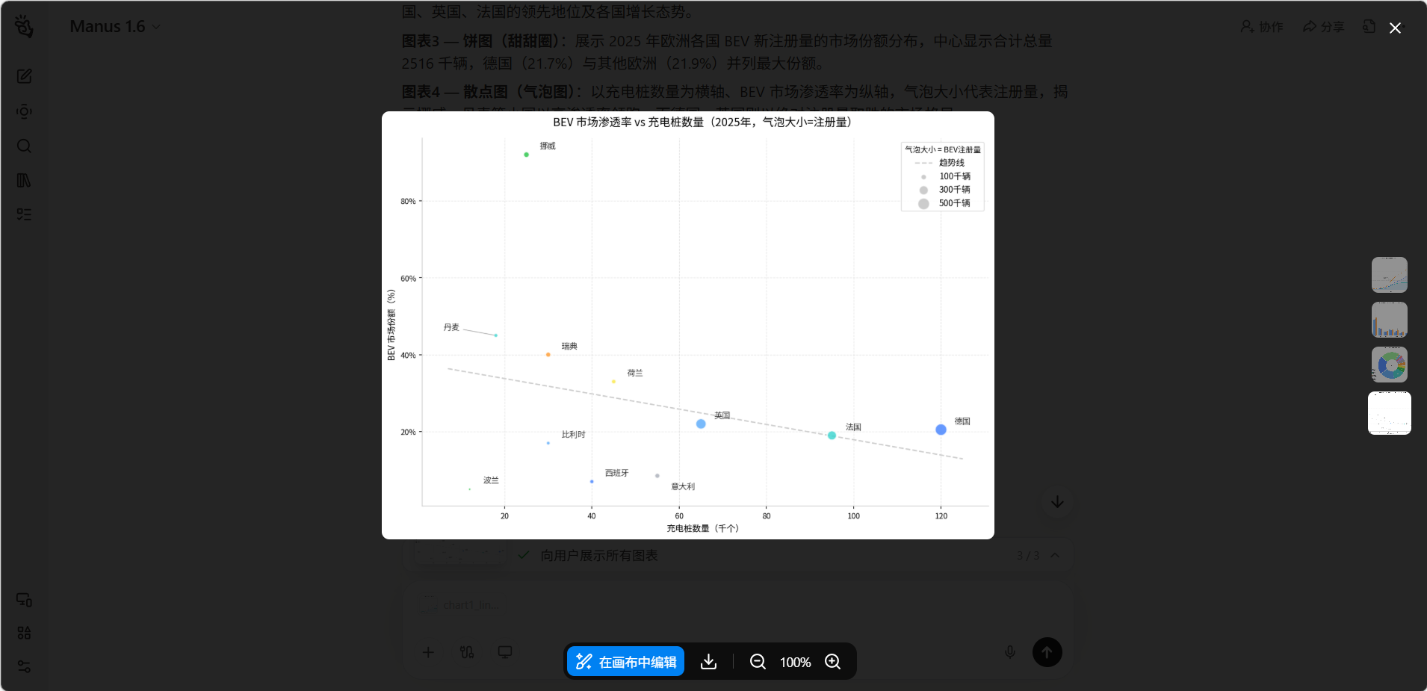
Task: Click the 分享 share button
Action: 1323,27
